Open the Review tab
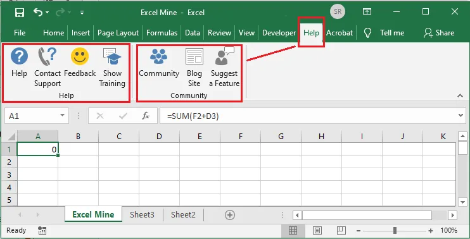The width and height of the screenshot is (470, 239). coord(219,33)
